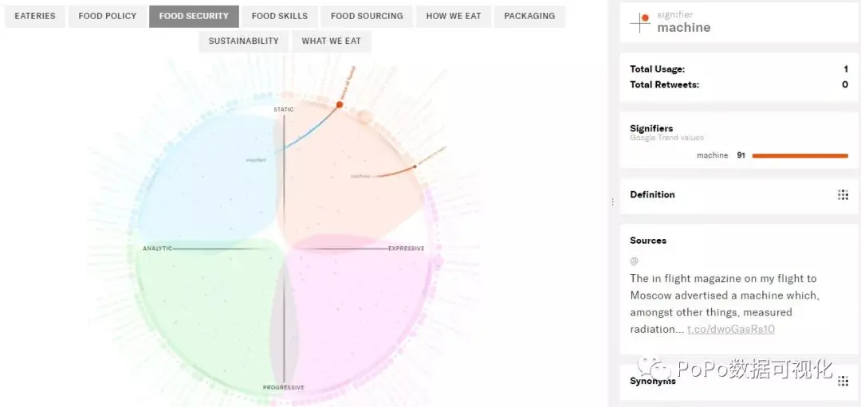Screen dimensions: 861x407
Task: Click the STATIC axis label
Action: pyautogui.click(x=284, y=110)
